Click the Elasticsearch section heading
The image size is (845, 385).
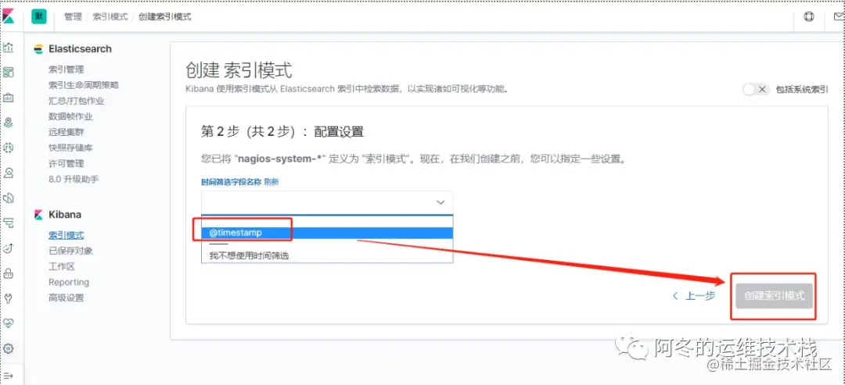pos(80,49)
